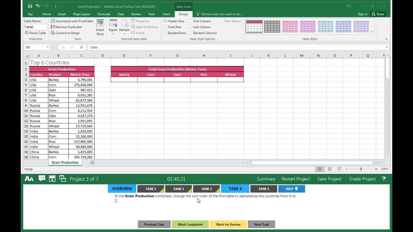
Task: Switch to the Data tab
Action: 121,14
